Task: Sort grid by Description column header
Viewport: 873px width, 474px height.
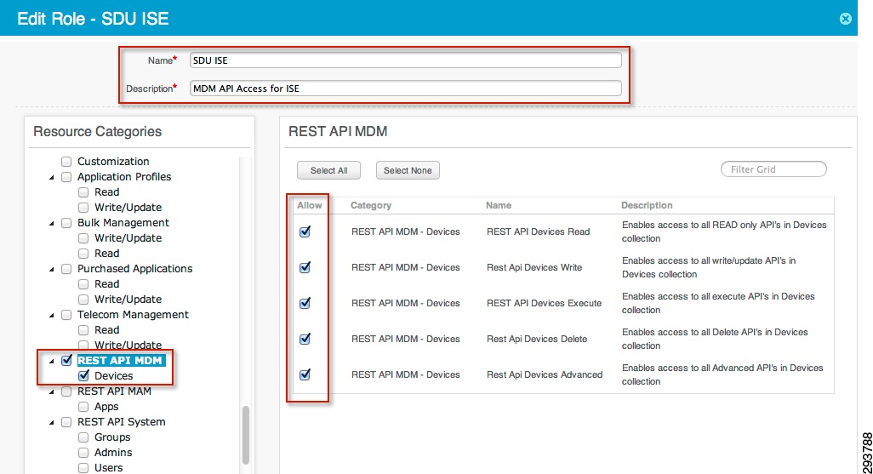Action: tap(647, 205)
